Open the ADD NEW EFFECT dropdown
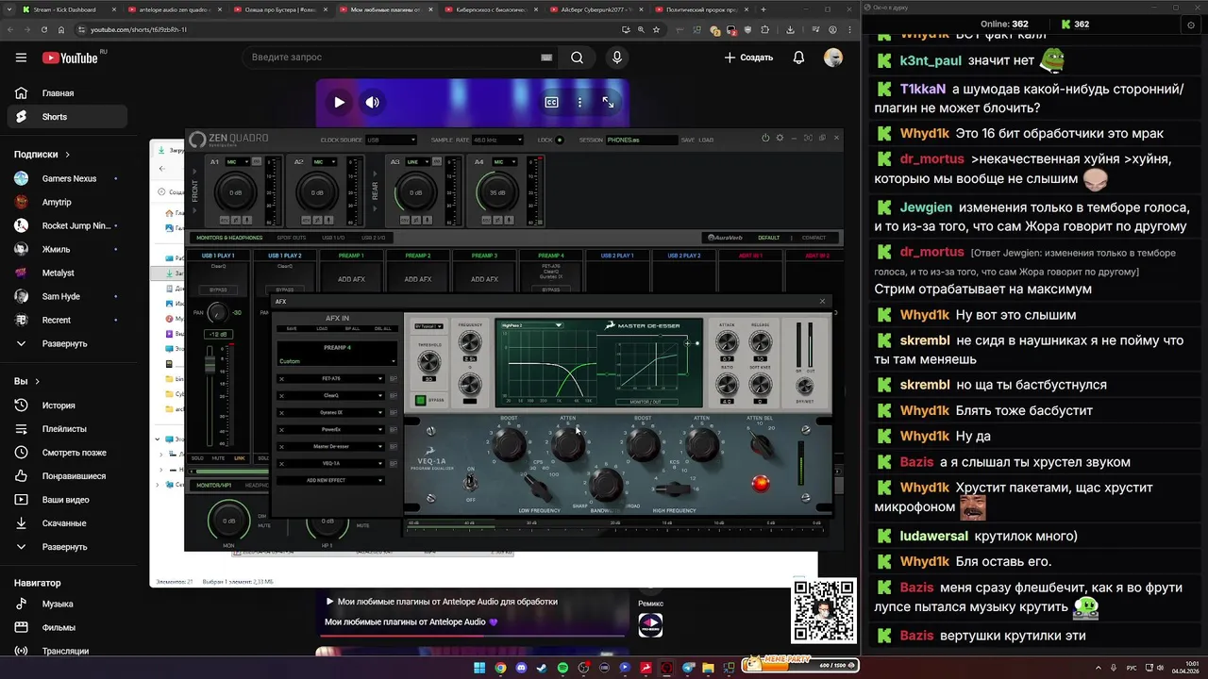Viewport: 1208px width, 679px height. coord(330,480)
